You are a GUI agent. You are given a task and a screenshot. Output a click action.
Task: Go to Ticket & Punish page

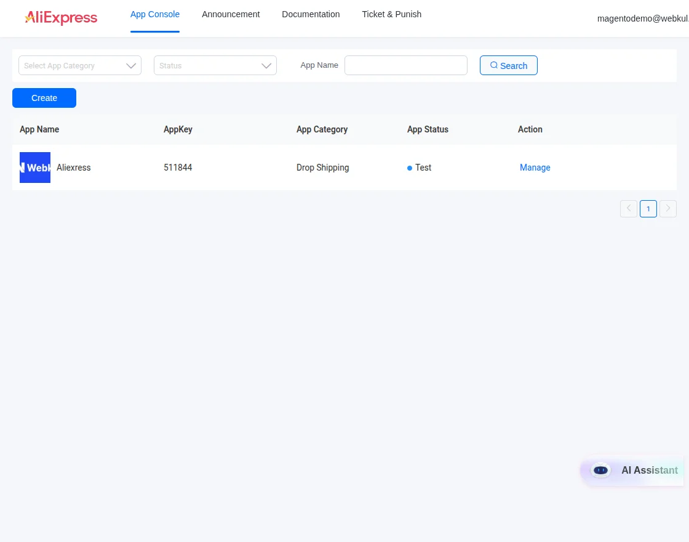pyautogui.click(x=391, y=14)
